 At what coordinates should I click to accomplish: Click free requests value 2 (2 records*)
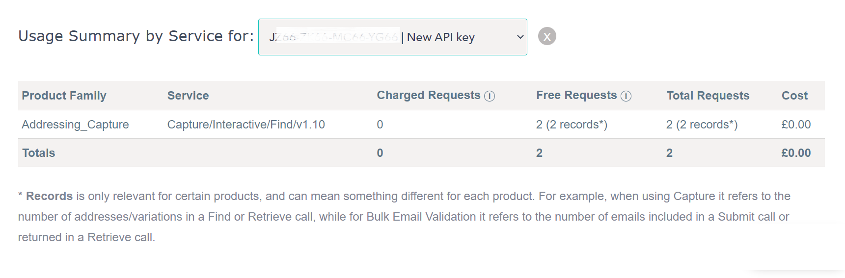[x=572, y=125]
